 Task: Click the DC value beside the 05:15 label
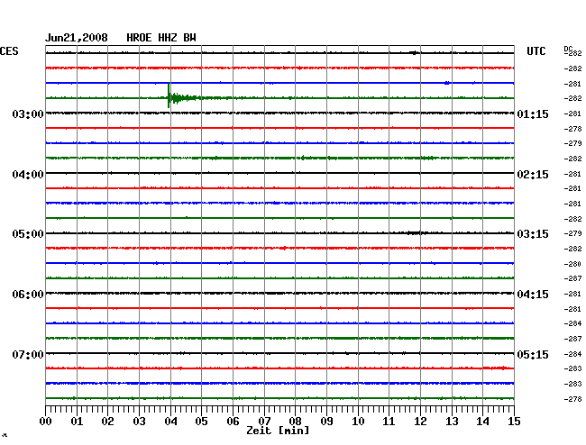572,354
